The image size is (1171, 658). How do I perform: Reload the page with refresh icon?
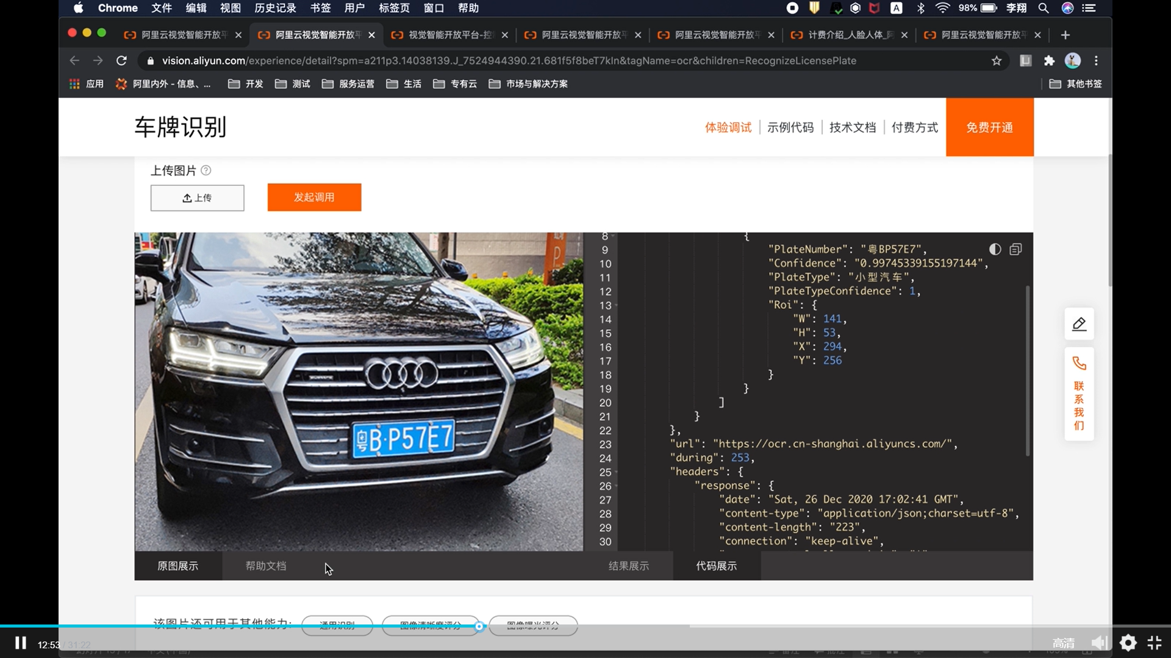121,61
